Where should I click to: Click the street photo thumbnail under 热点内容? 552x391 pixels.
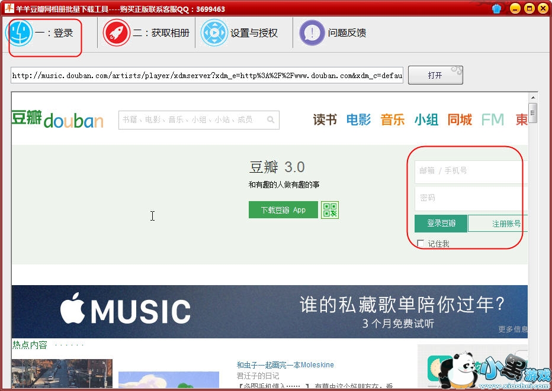(x=62, y=374)
